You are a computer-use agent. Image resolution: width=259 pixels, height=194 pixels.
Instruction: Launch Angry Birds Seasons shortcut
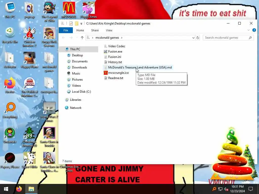49,37
